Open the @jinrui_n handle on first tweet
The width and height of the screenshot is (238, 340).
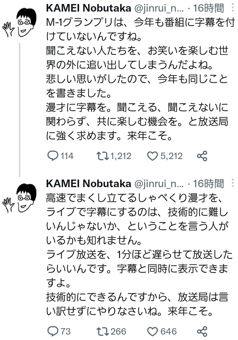point(159,8)
